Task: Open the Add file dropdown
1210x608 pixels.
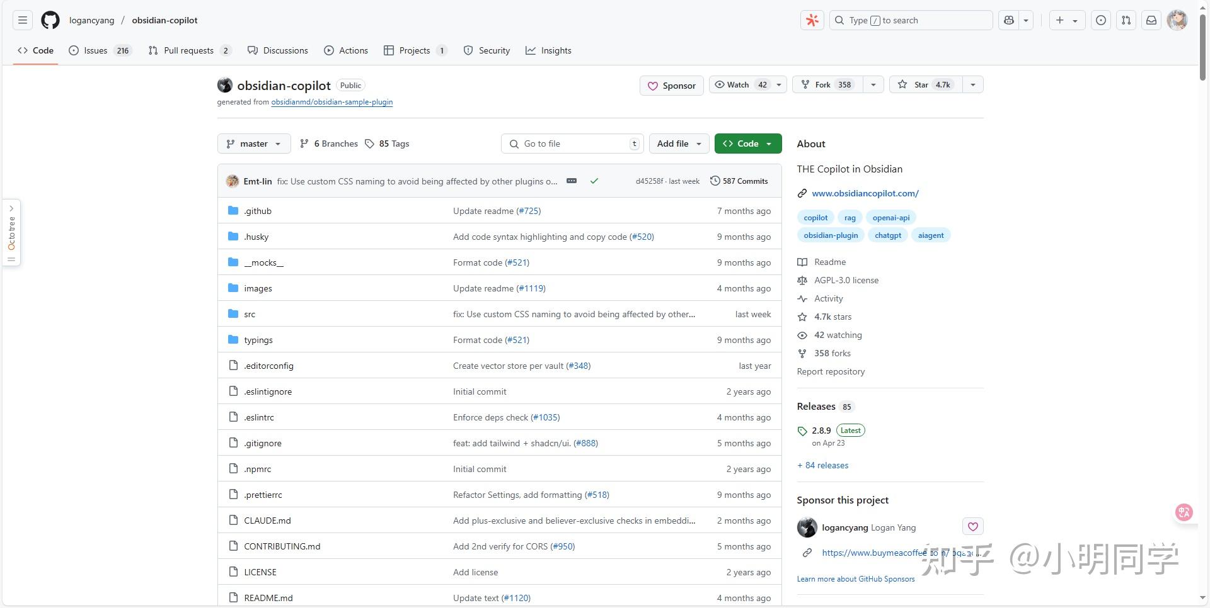Action: pyautogui.click(x=679, y=144)
